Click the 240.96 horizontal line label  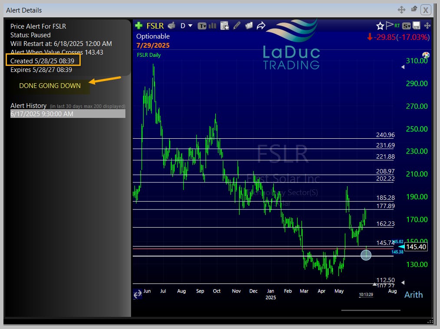tap(385, 135)
